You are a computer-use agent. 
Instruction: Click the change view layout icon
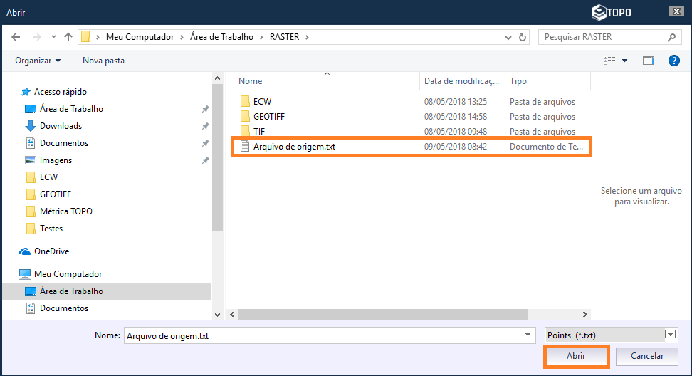pos(609,61)
